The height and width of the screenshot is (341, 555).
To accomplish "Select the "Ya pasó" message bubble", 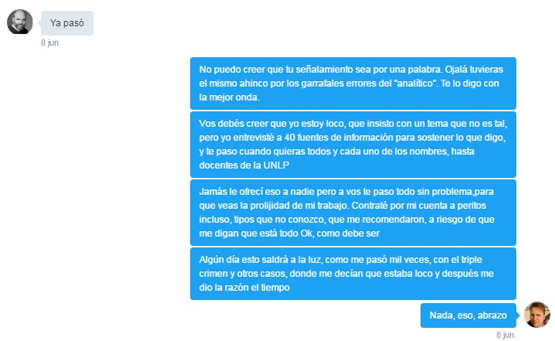I will pos(67,23).
